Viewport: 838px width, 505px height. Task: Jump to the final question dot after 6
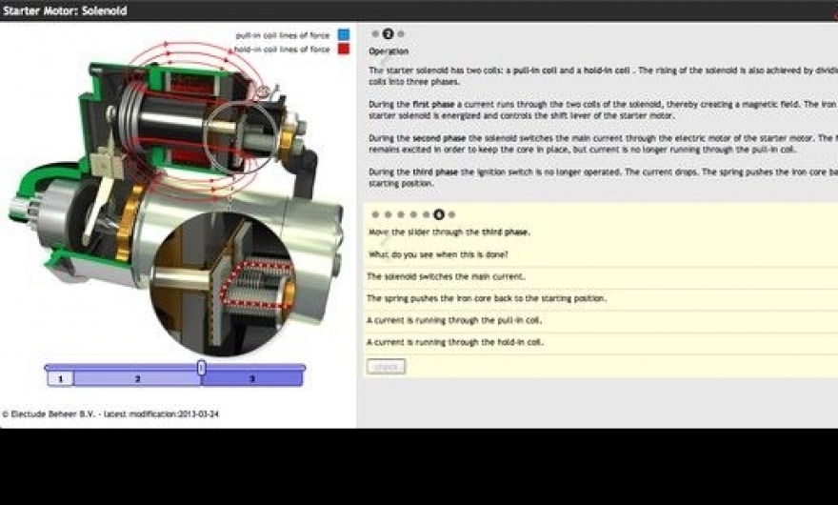pyautogui.click(x=451, y=214)
